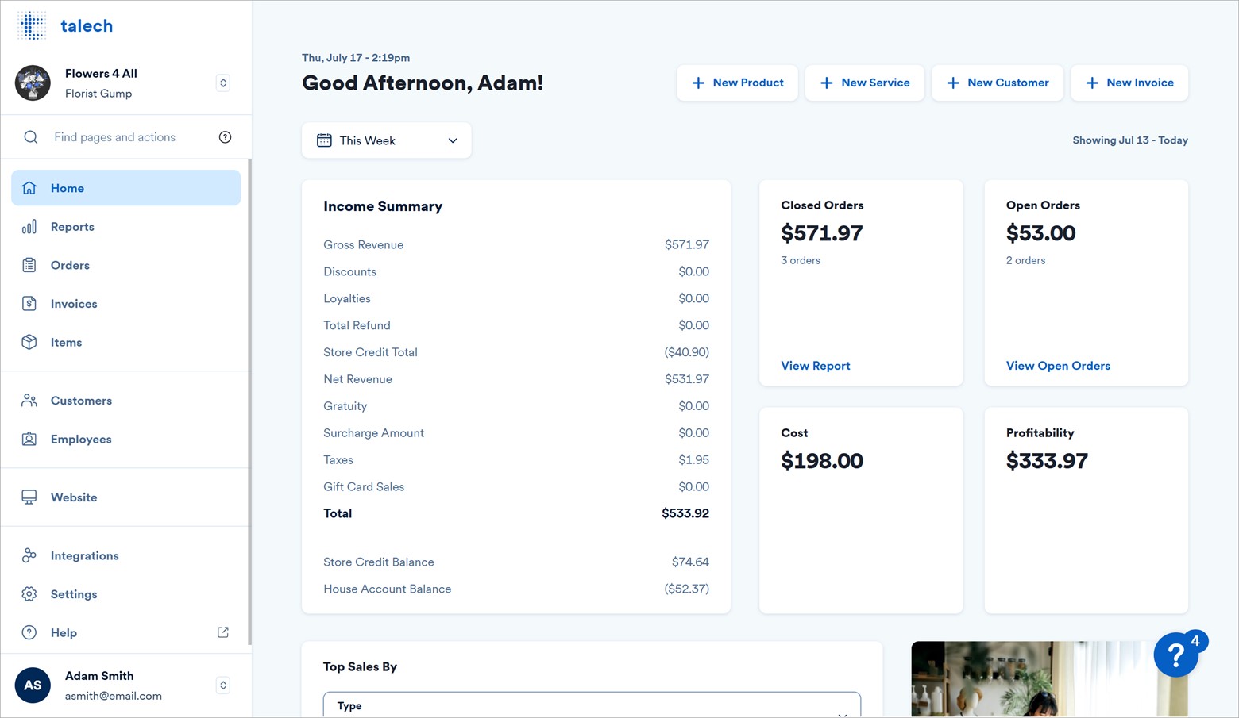
Task: Go to Orders in the sidebar
Action: 70,265
